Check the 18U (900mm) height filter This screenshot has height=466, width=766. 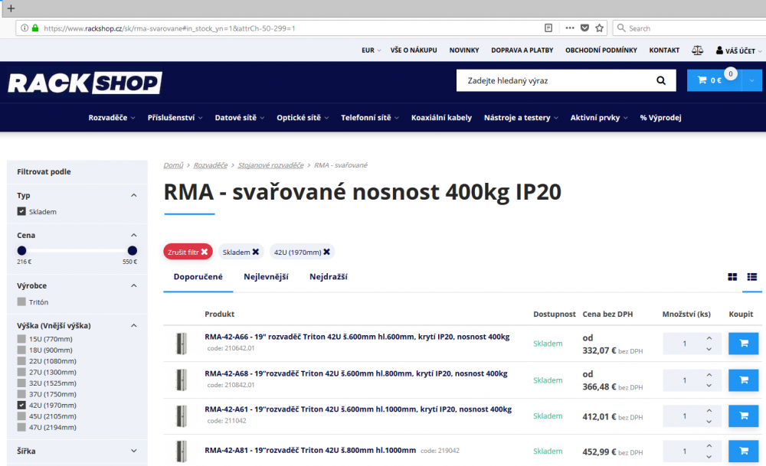pyautogui.click(x=21, y=350)
